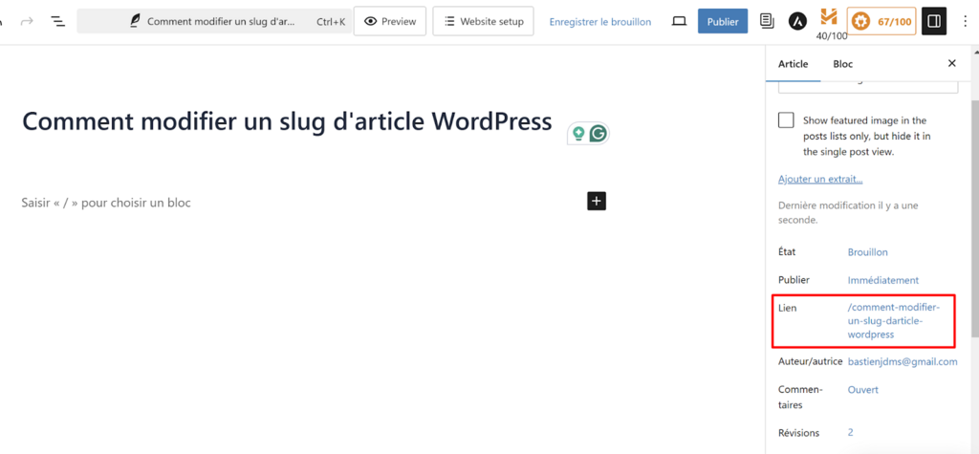Switch to the Article tab
This screenshot has width=979, height=454.
click(x=793, y=64)
